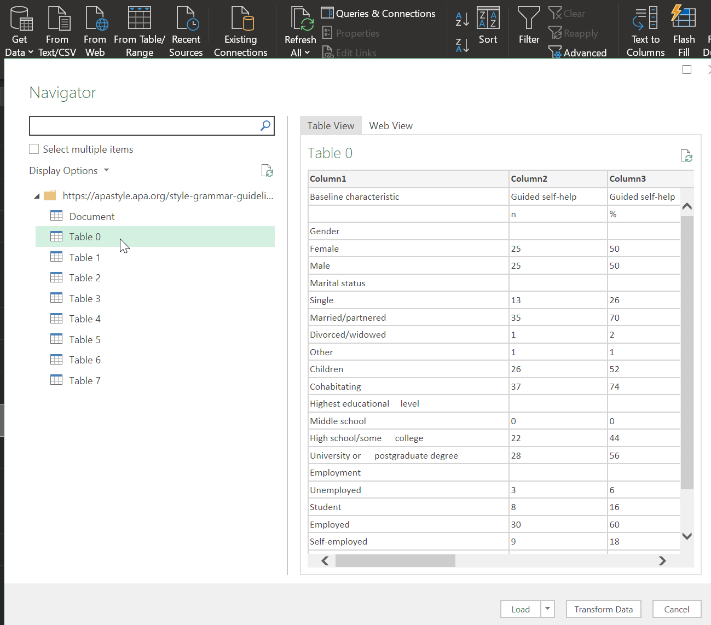Screen dimensions: 711x625
Task: Switch to the Web View tab
Action: point(391,125)
